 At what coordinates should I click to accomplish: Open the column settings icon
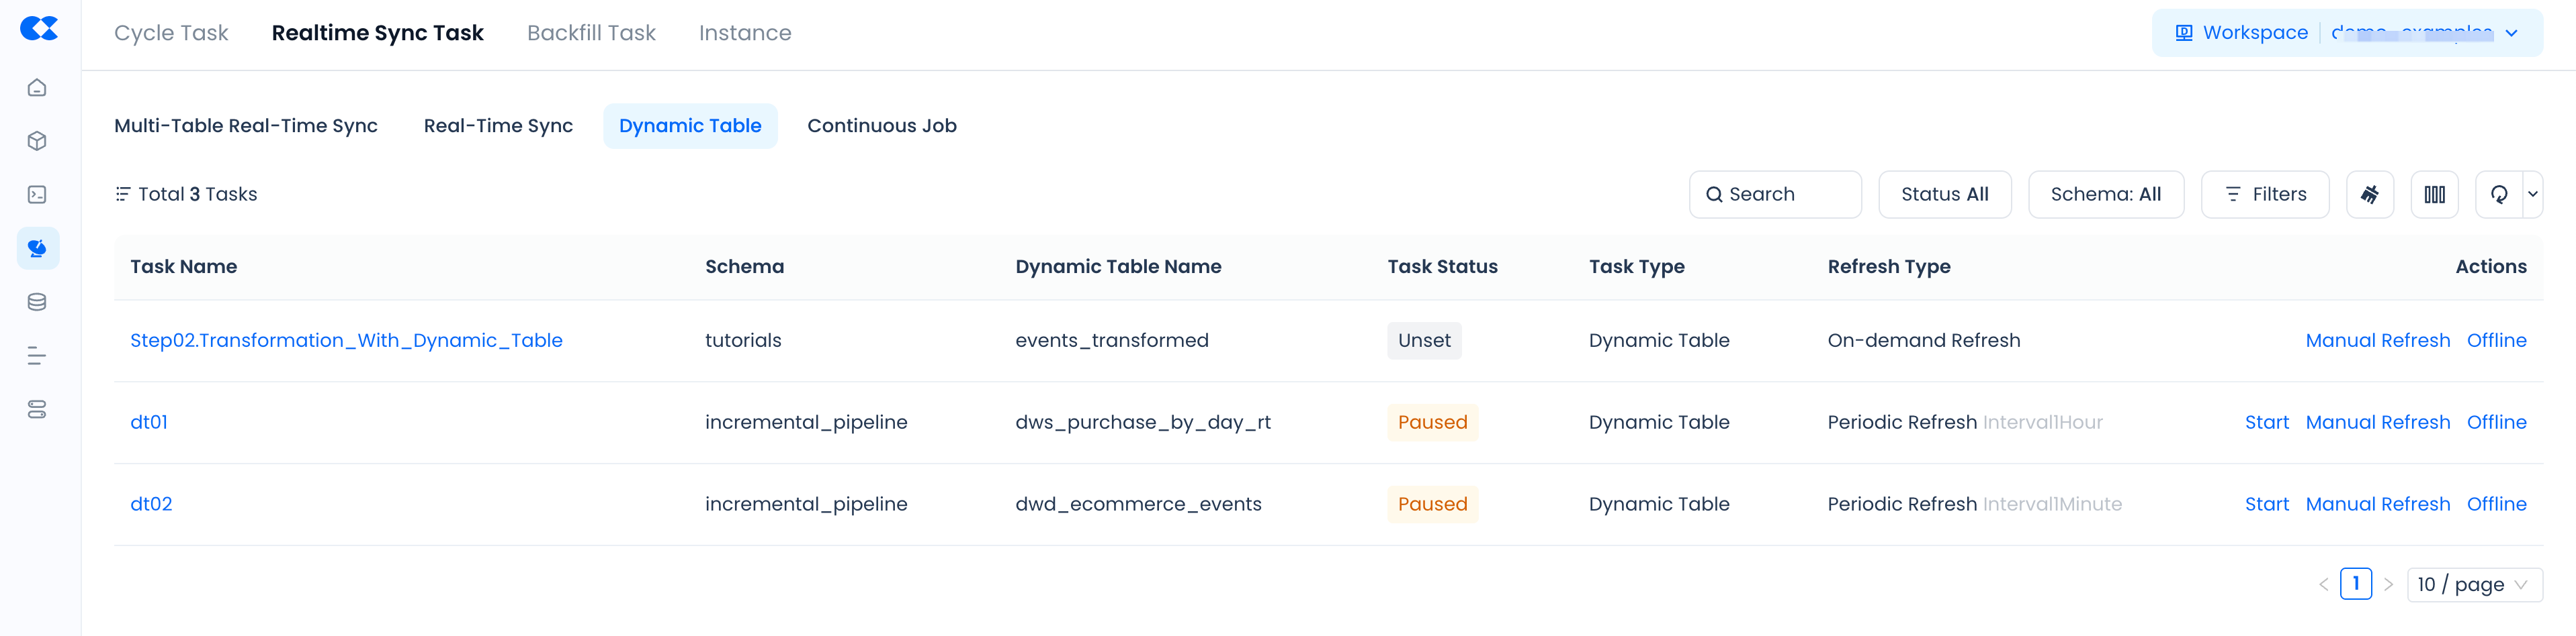coord(2434,195)
